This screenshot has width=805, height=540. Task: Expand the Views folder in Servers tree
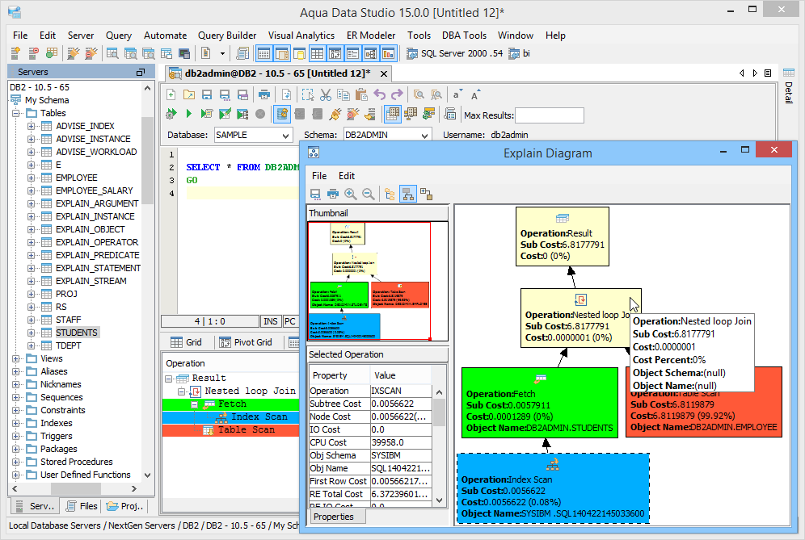[x=16, y=358]
